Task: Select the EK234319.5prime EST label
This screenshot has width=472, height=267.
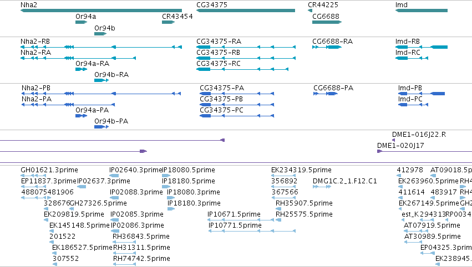Action: (x=301, y=170)
